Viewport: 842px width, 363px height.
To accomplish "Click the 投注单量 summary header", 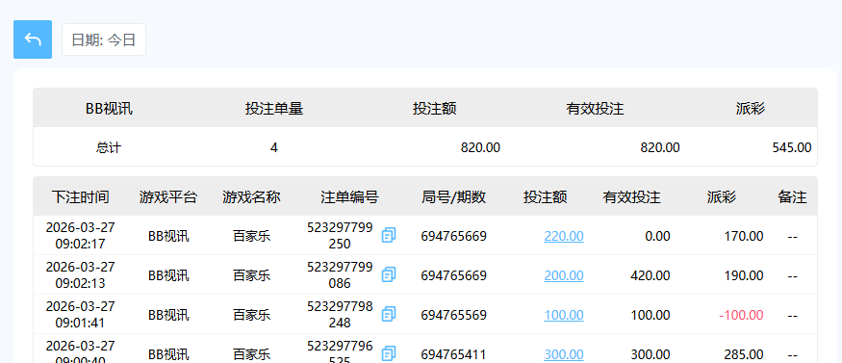I will [274, 109].
